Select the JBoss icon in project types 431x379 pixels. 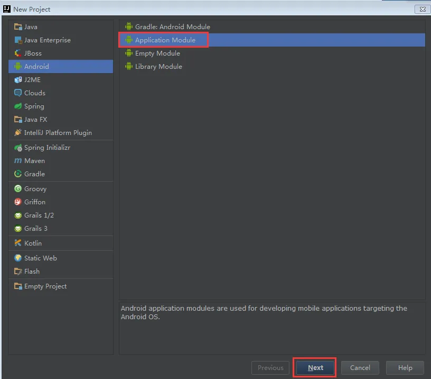[18, 53]
